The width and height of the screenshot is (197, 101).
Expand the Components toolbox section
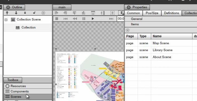click(x=28, y=91)
